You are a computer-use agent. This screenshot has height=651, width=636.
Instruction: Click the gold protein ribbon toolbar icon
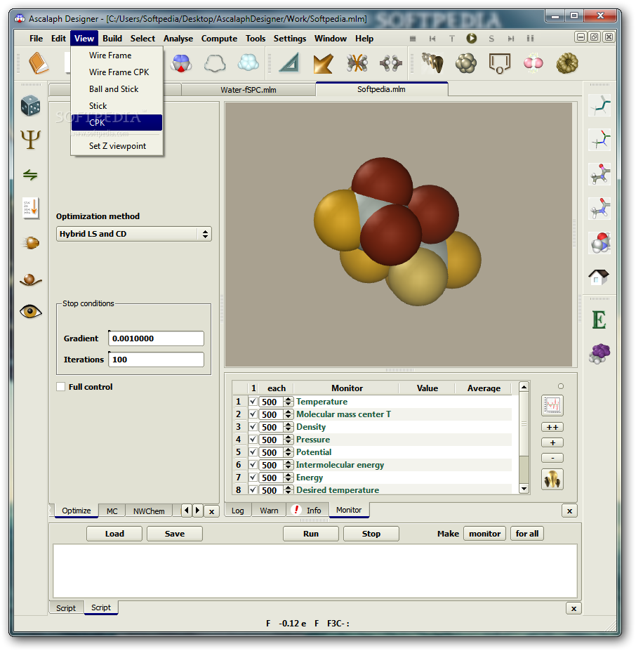[432, 63]
